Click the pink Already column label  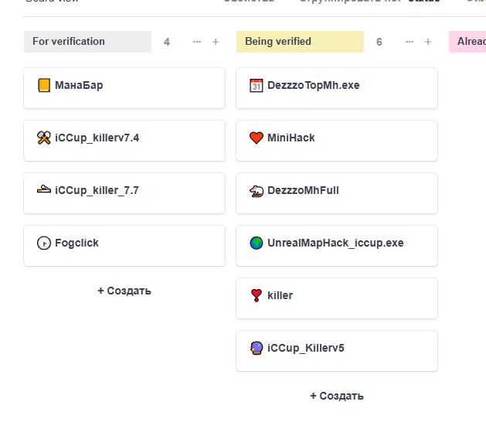tap(467, 42)
